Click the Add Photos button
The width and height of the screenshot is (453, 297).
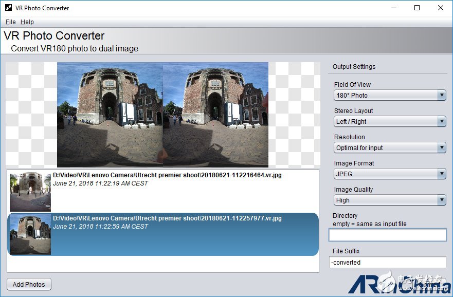28,284
